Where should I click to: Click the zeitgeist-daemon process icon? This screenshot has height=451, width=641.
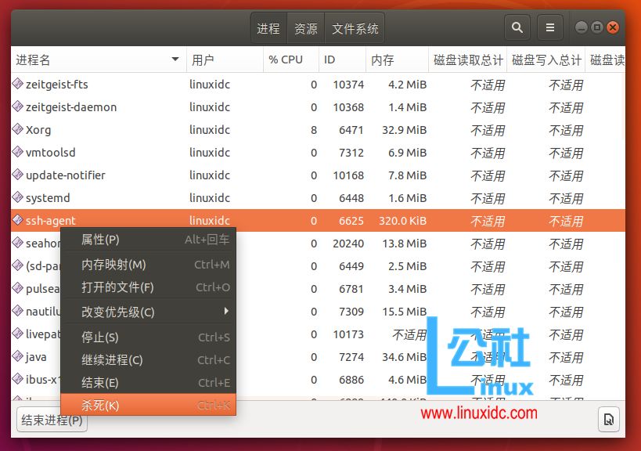pos(18,106)
